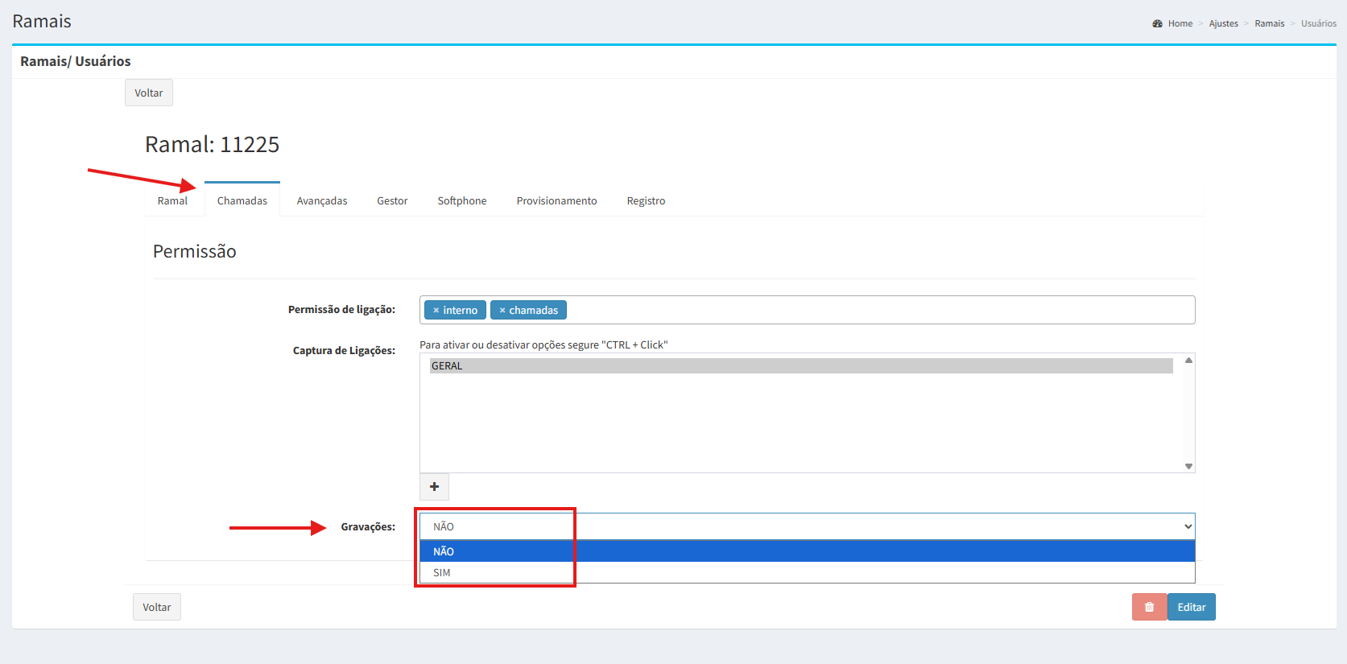Open the Gestor tab
Viewport: 1347px width, 664px height.
(x=392, y=201)
